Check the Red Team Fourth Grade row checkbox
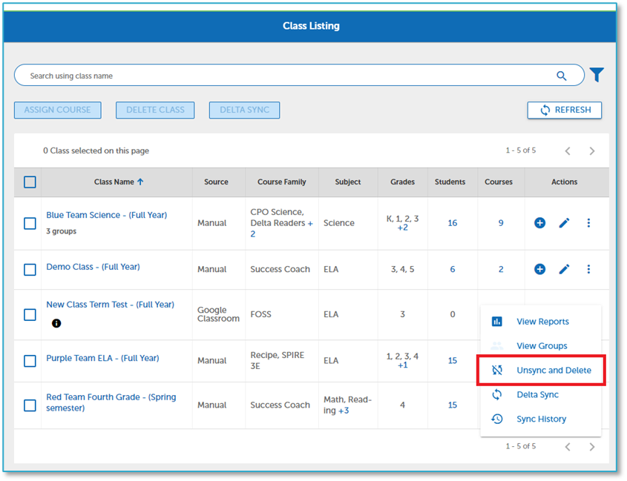Viewport: 627px width, 481px height. (30, 405)
